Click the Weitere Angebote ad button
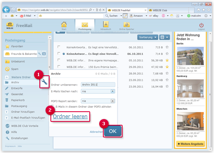 pyautogui.click(x=190, y=144)
